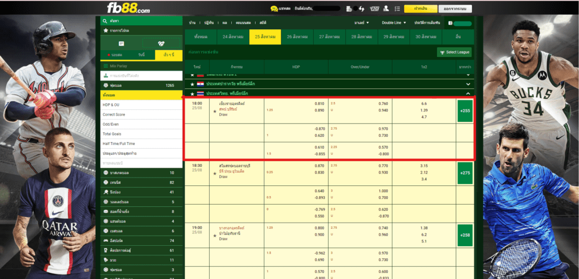Click the white logout button
579x279 pixels.
pos(455,9)
